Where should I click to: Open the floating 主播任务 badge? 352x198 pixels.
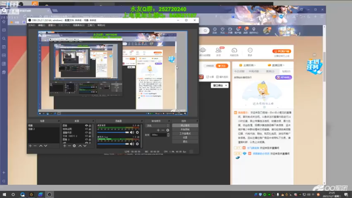click(x=315, y=67)
